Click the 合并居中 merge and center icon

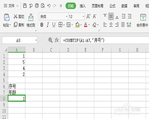coord(143,17)
